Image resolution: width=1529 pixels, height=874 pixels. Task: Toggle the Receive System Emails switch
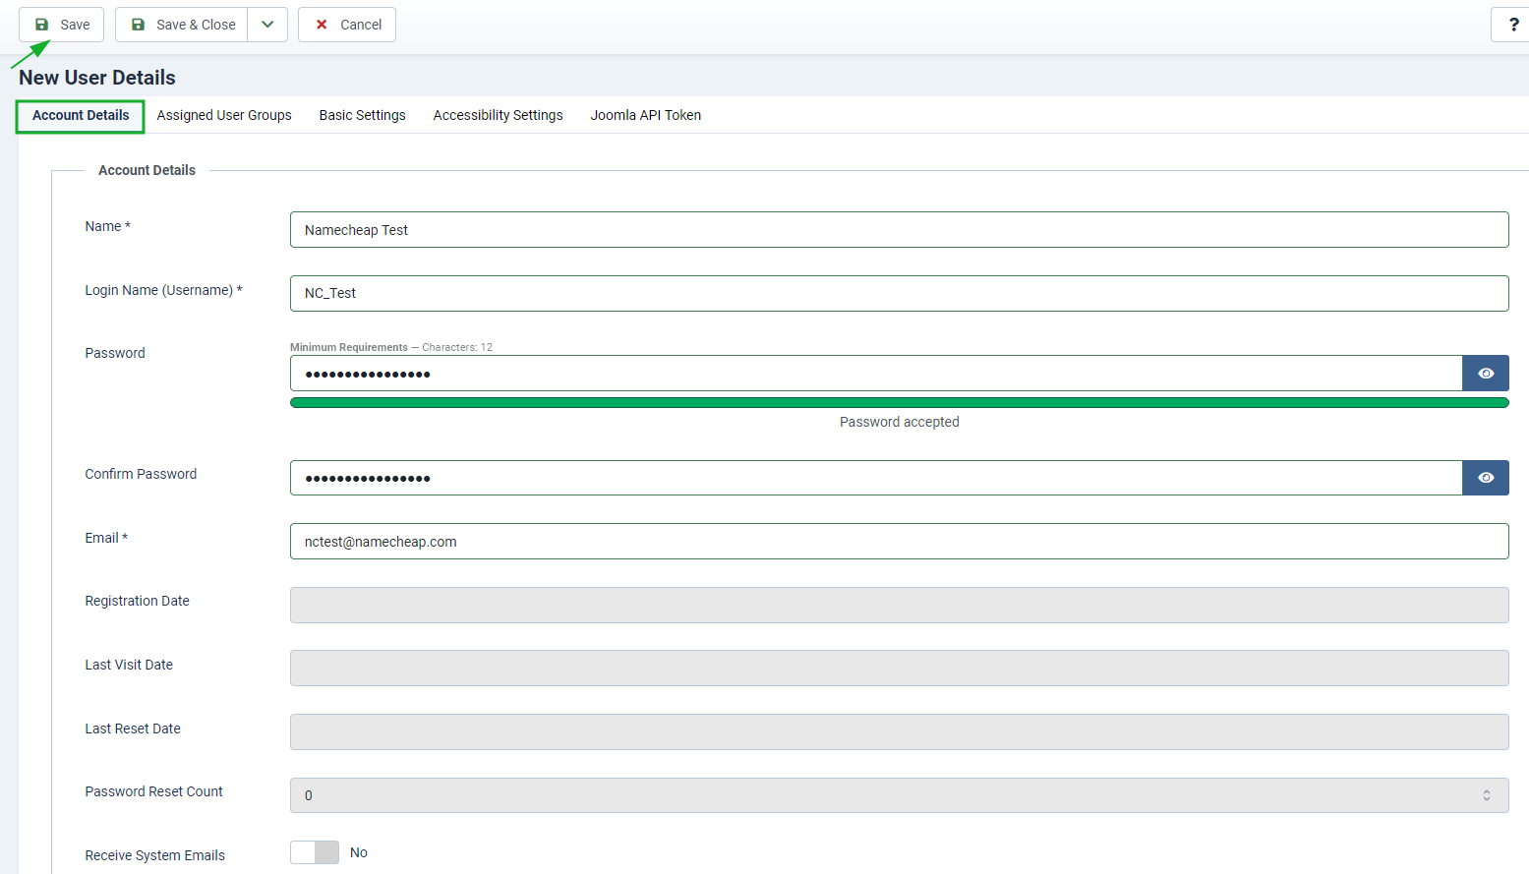click(x=315, y=852)
